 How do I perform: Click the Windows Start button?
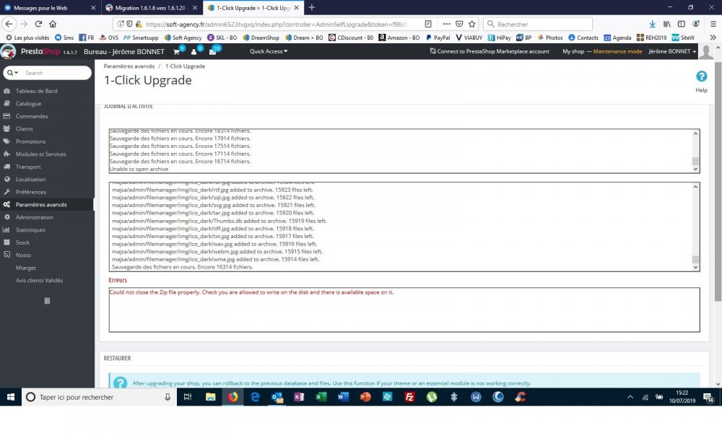click(x=11, y=397)
